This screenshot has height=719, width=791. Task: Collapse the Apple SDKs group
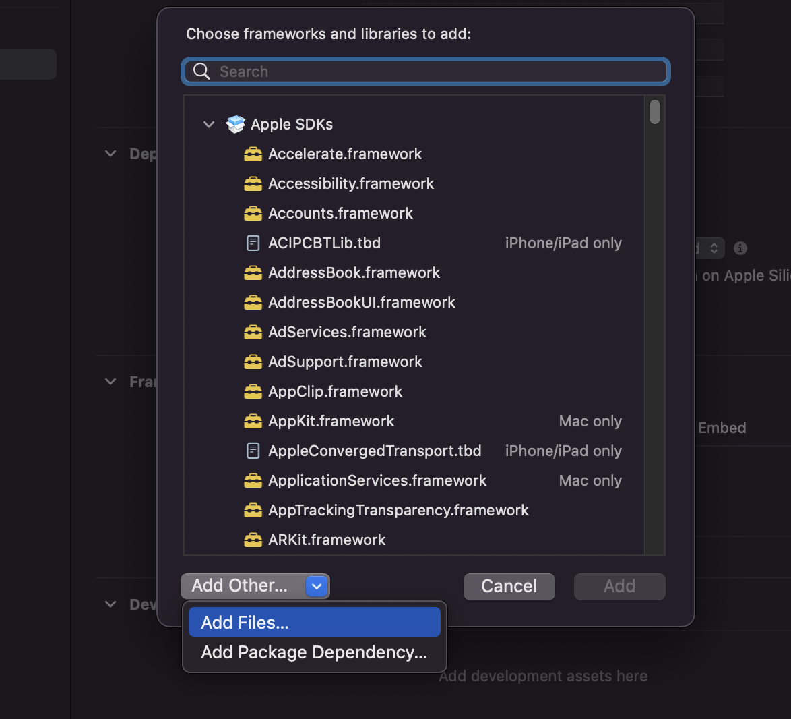point(209,124)
